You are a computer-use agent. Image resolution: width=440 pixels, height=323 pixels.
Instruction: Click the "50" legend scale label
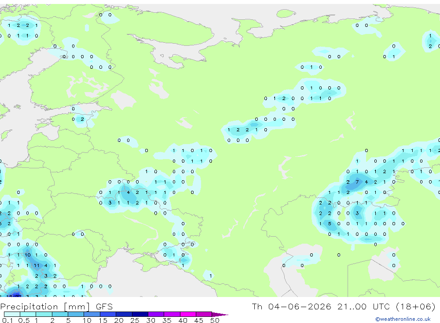coord(215,320)
